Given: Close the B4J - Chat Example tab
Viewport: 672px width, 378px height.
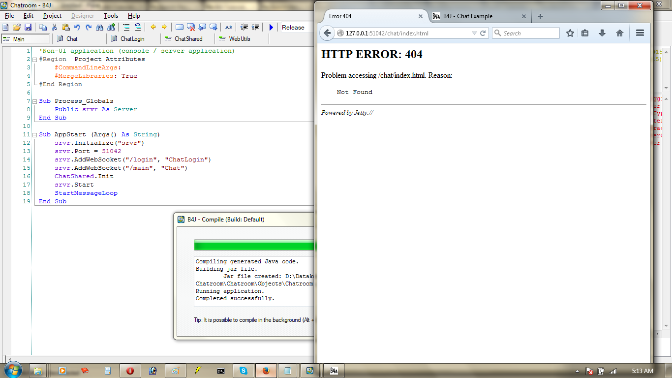Looking at the screenshot, I should 524,16.
